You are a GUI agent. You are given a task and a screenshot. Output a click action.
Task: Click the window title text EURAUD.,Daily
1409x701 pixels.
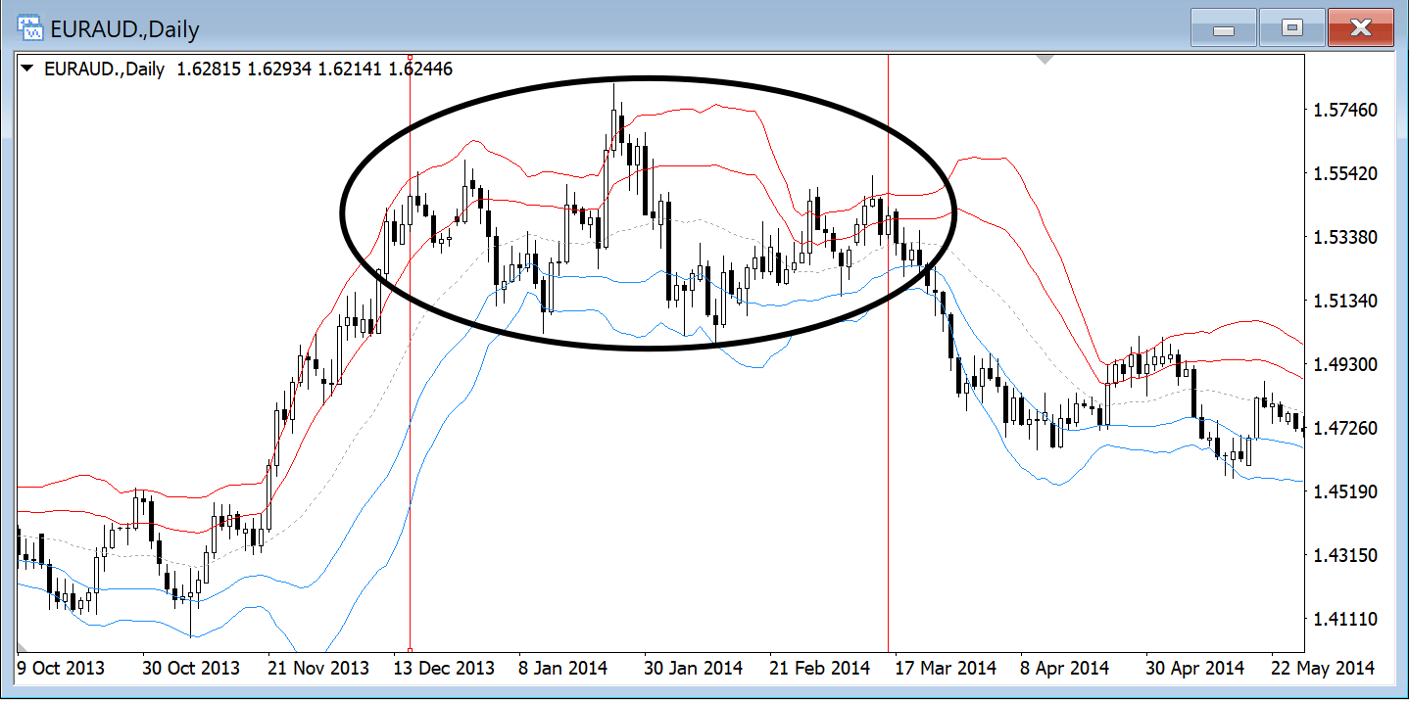pyautogui.click(x=125, y=29)
